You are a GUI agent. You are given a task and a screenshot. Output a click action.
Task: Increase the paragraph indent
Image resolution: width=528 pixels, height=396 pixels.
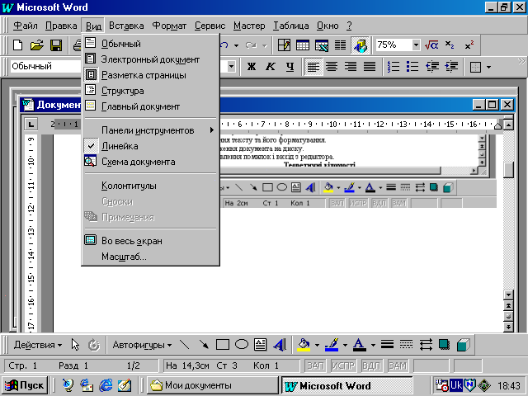[x=451, y=67]
